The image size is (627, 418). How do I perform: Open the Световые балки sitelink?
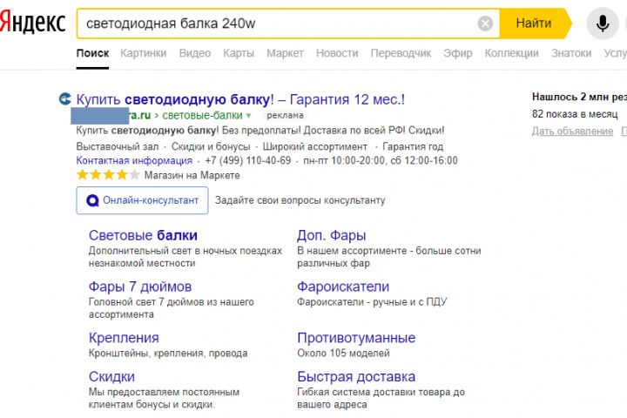point(143,235)
